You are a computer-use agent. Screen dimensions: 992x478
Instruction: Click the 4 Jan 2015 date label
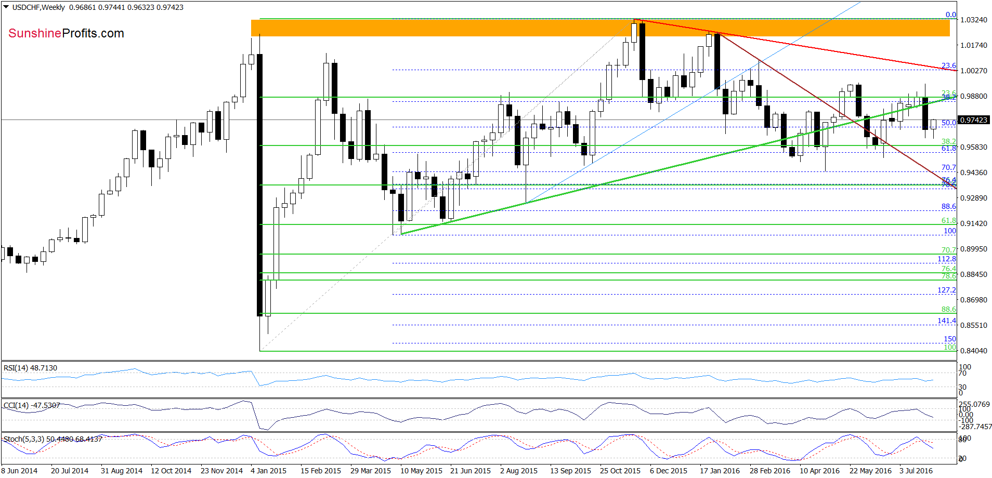pos(268,471)
